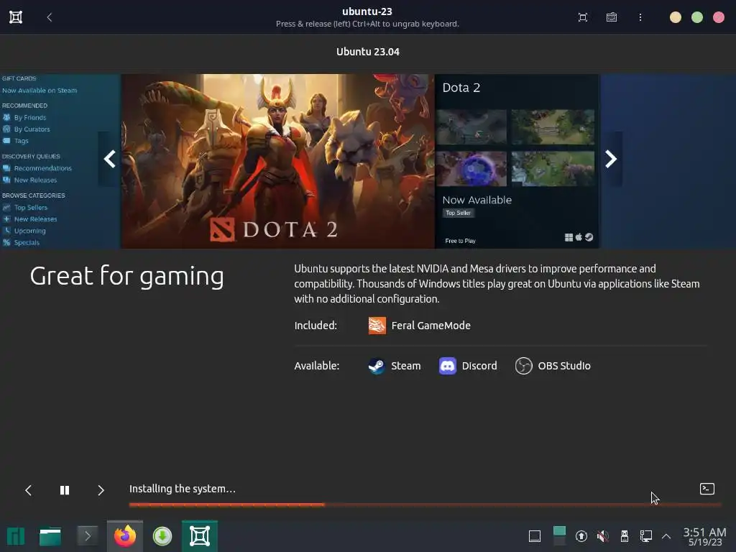Go to previous installer slide

28,490
